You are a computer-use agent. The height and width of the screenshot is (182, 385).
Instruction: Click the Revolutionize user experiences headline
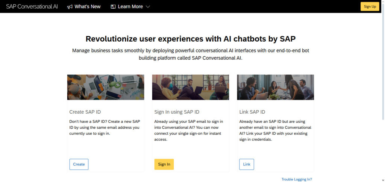click(x=191, y=39)
